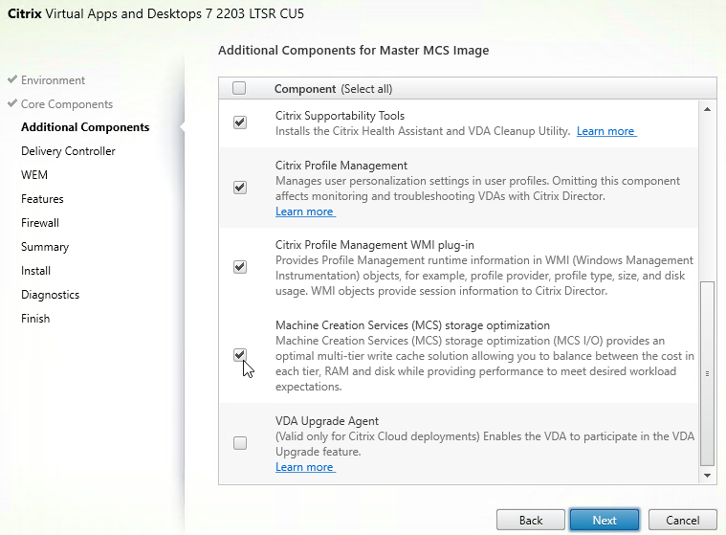Click the scrollbar up arrow

(707, 109)
